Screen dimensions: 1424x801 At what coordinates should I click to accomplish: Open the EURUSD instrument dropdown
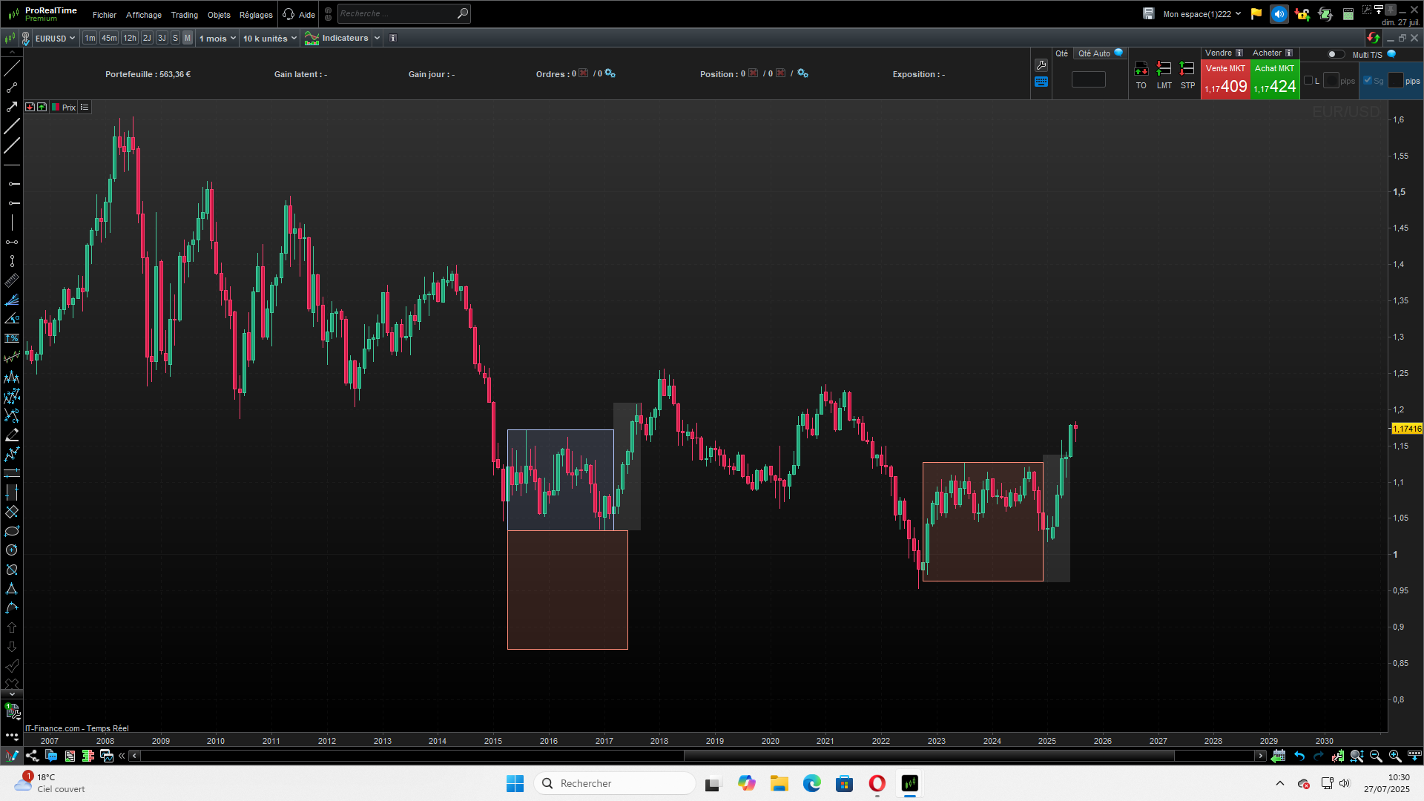pos(56,39)
